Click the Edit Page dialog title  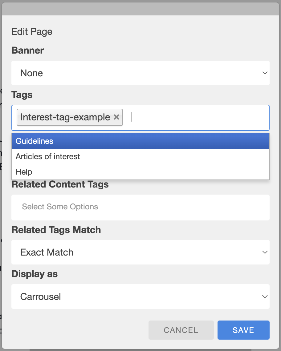[x=32, y=32]
